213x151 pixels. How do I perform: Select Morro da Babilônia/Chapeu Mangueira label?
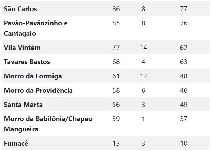coord(48,124)
